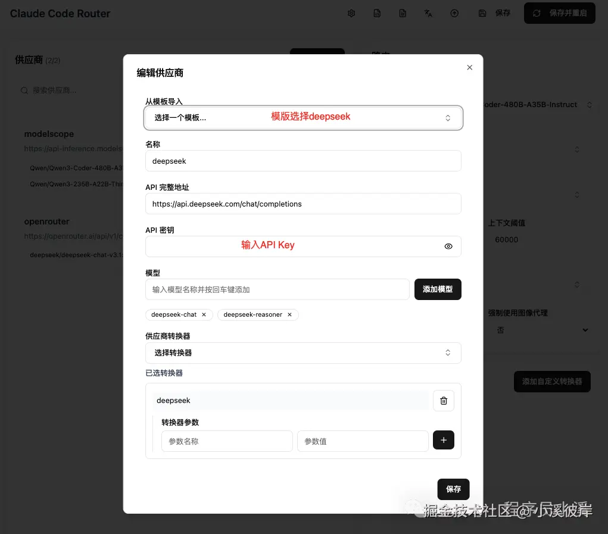Click the 添加模型 button
Viewport: 608px width, 534px height.
(x=438, y=289)
